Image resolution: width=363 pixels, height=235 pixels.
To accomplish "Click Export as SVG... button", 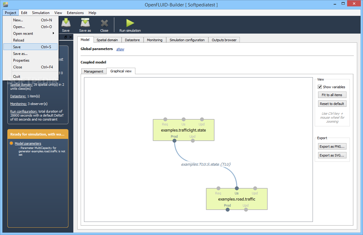I will [332, 155].
